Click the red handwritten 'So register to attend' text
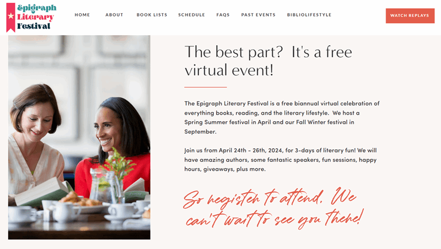Image resolution: width=441 pixels, height=249 pixels. pos(273,208)
